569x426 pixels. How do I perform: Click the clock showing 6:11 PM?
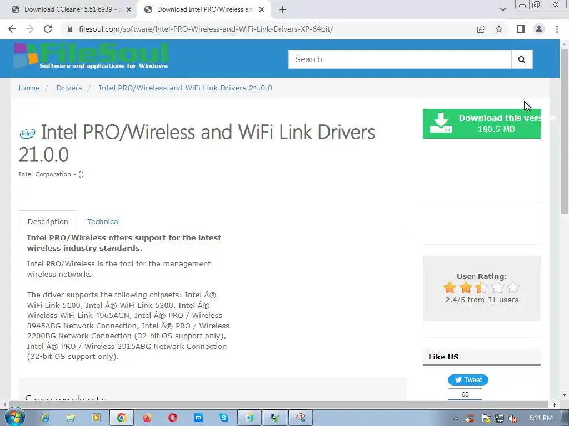(541, 418)
